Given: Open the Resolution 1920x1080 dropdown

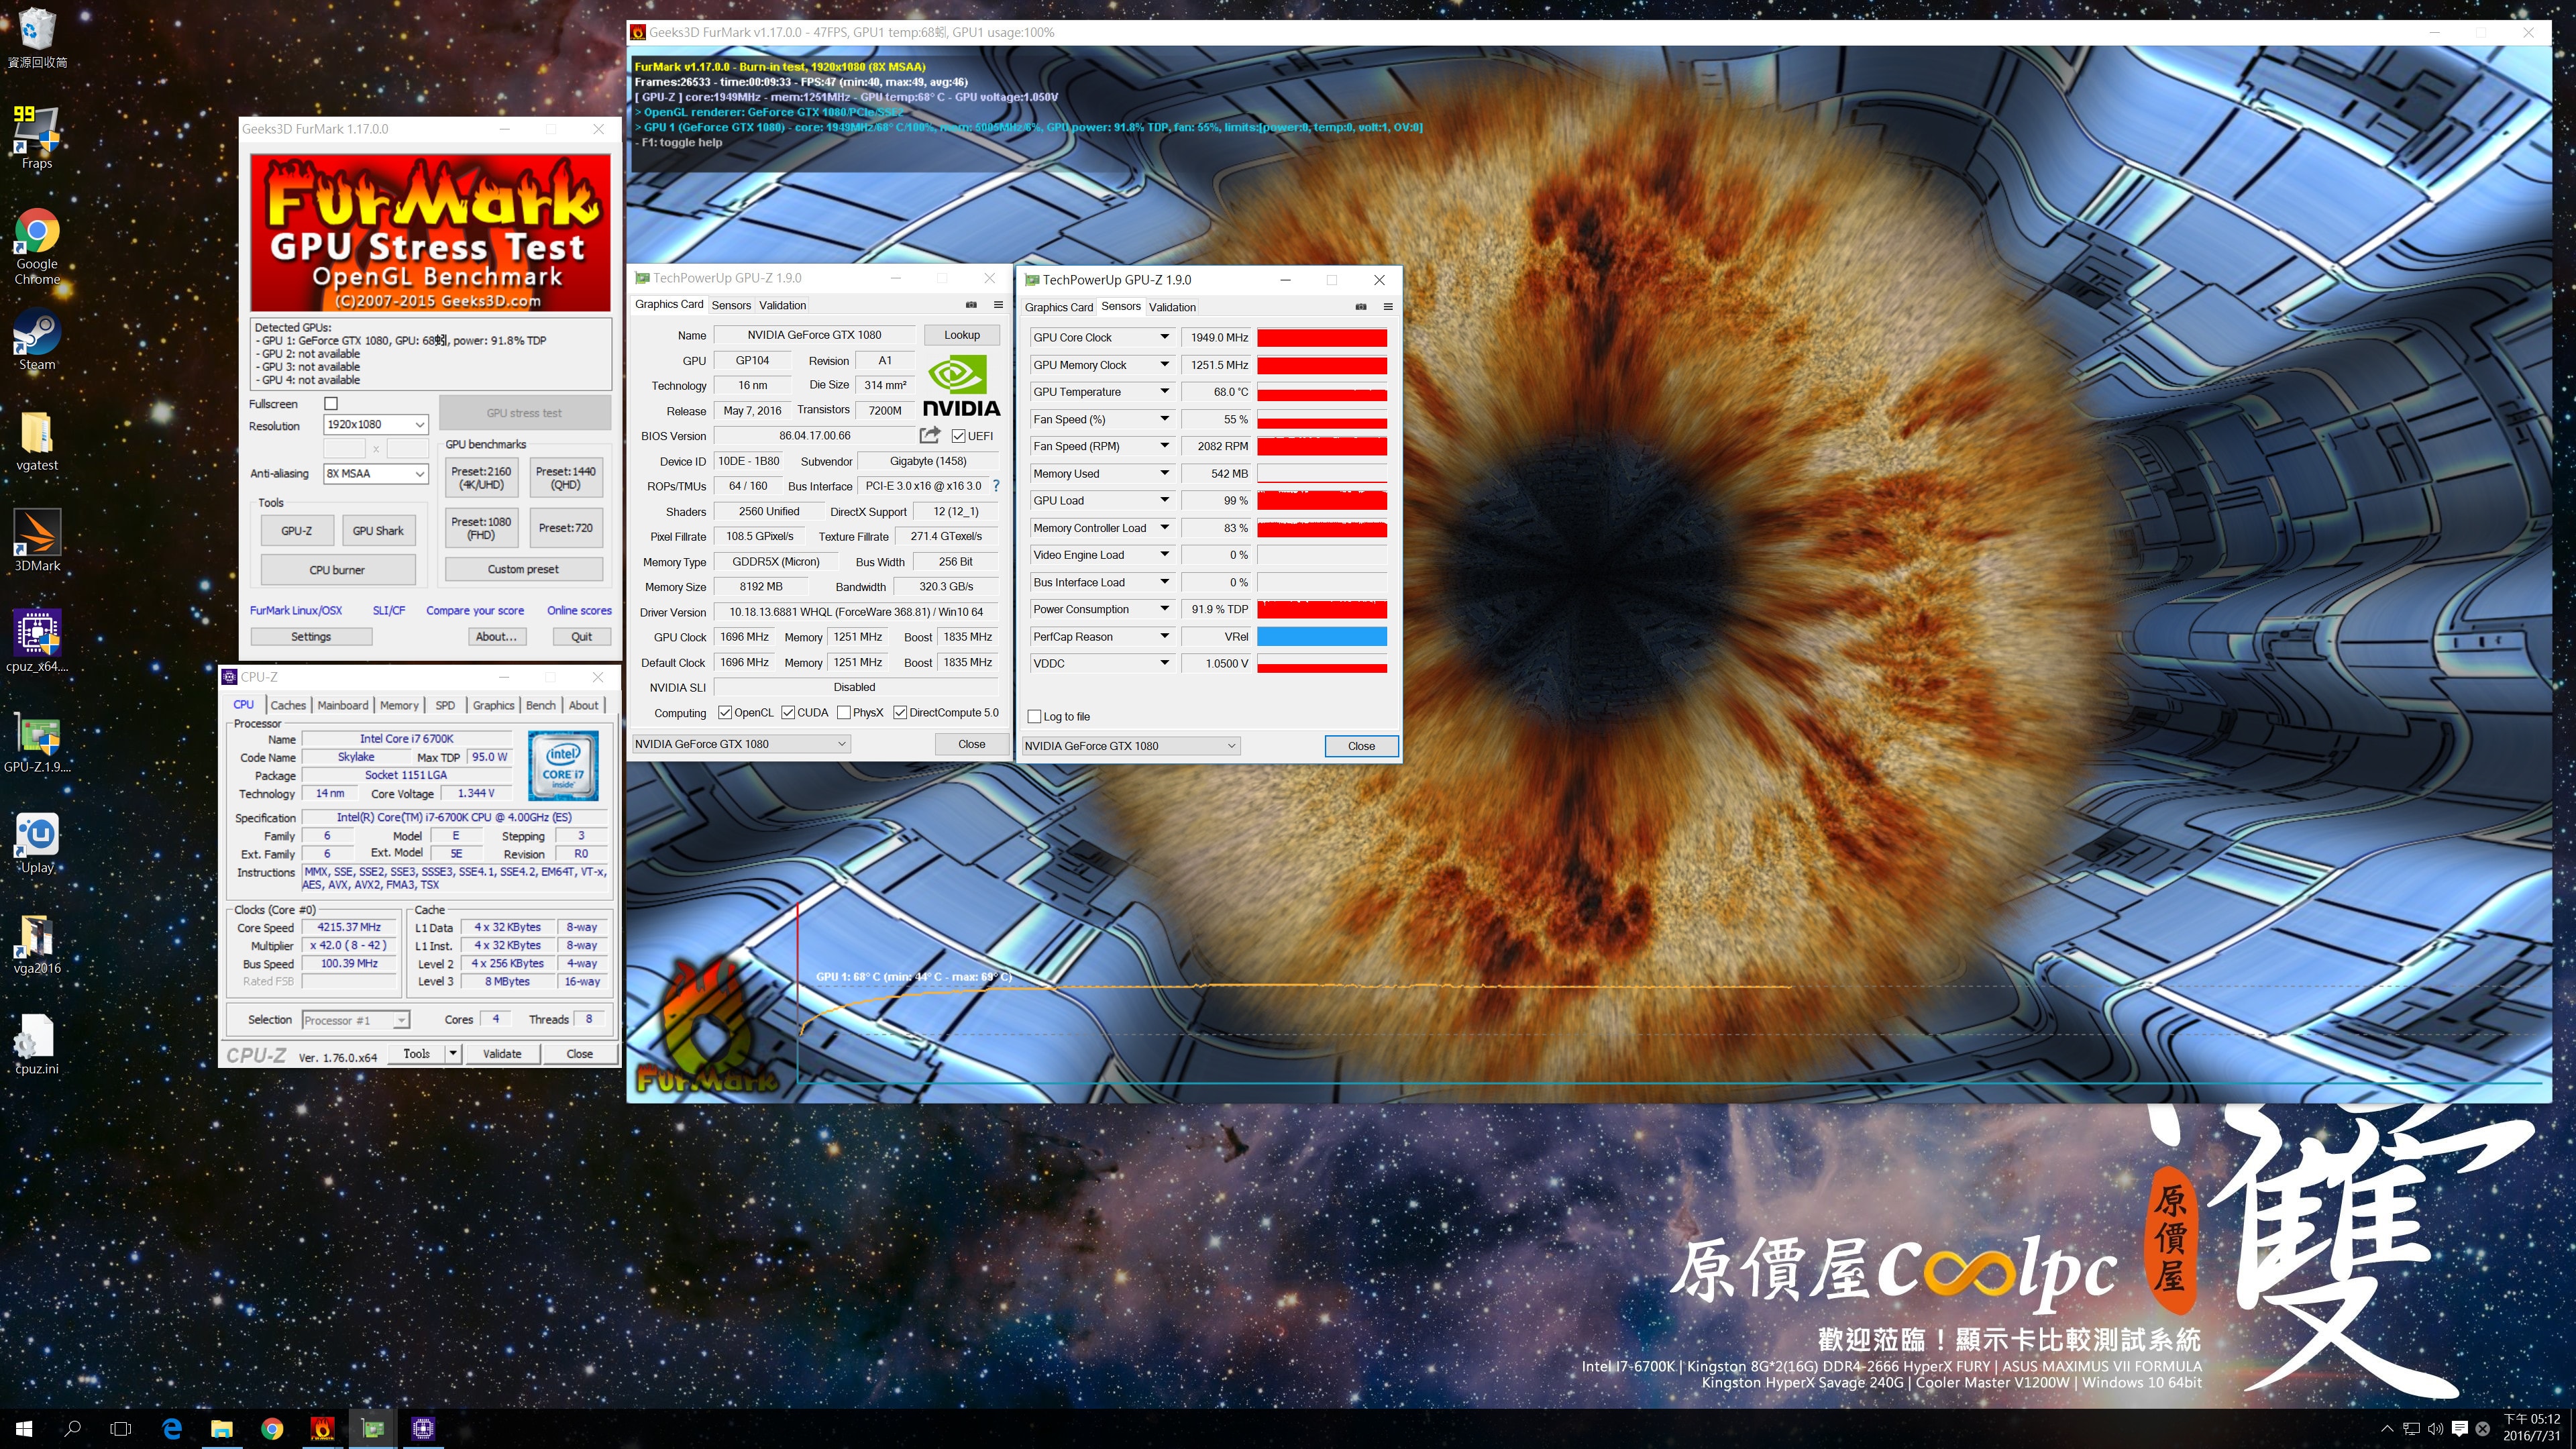Looking at the screenshot, I should pos(376,425).
